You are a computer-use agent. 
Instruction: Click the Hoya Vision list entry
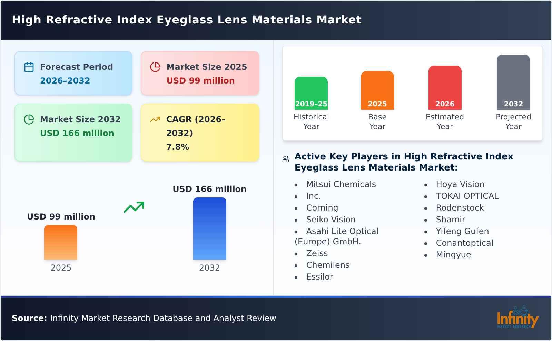[460, 184]
